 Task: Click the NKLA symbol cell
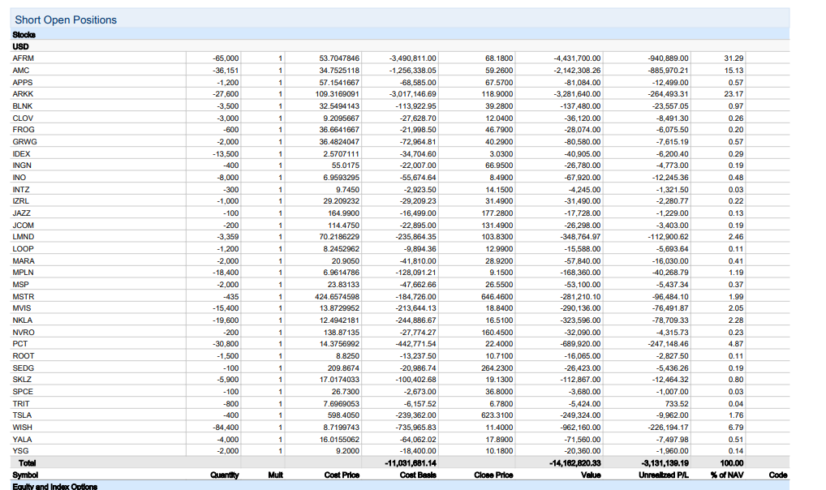[23, 320]
